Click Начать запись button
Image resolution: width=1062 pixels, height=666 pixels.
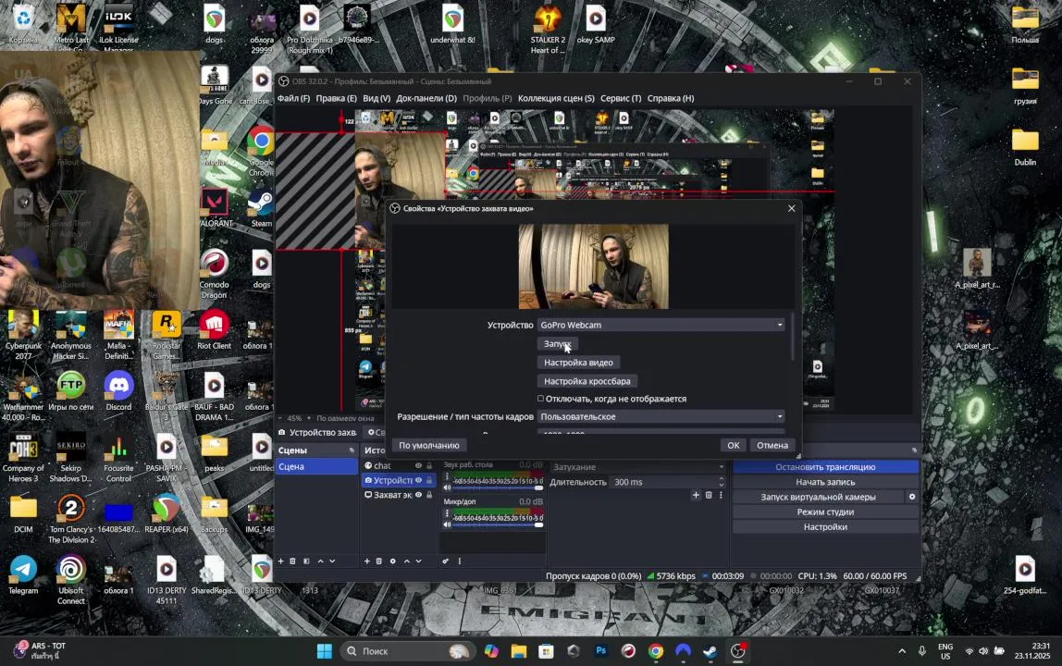coord(825,482)
